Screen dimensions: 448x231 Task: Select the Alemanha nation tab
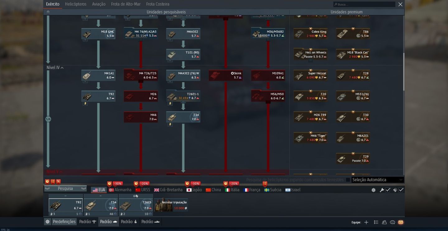click(120, 190)
